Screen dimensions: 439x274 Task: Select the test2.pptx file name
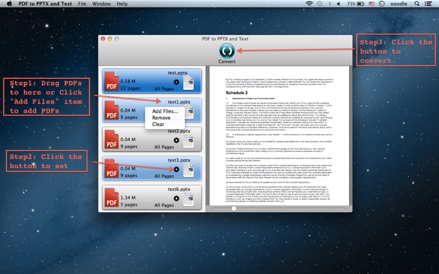pyautogui.click(x=179, y=131)
